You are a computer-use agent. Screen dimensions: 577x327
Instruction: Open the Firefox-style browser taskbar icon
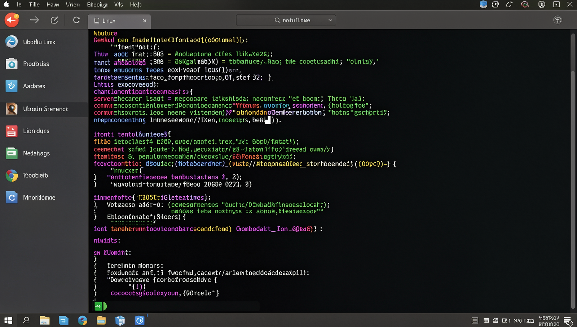pos(83,320)
